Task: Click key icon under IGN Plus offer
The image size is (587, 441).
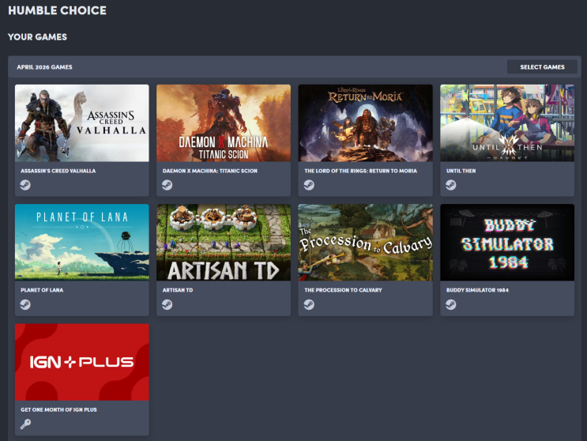Action: [25, 424]
